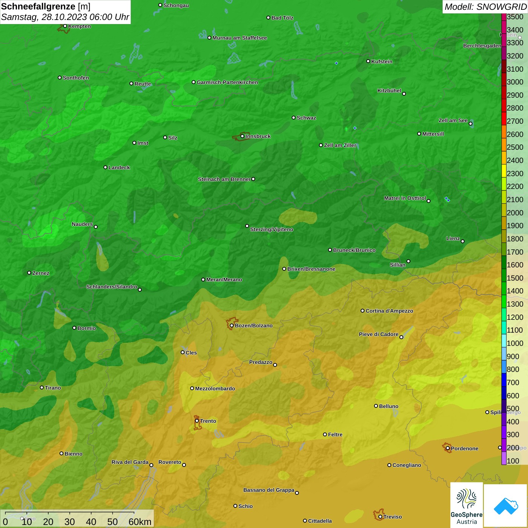The width and height of the screenshot is (528, 528).
Task: Click the Tirano marker circle
Action: point(42,387)
